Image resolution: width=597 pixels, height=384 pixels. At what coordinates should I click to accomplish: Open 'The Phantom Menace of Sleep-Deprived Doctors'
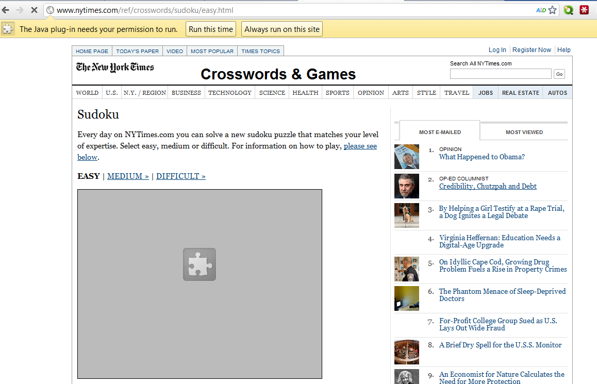[503, 295]
